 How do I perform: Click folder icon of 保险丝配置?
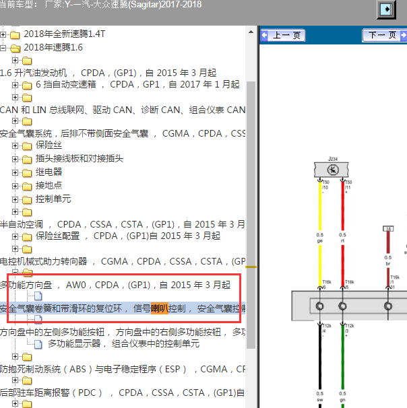(x=27, y=237)
